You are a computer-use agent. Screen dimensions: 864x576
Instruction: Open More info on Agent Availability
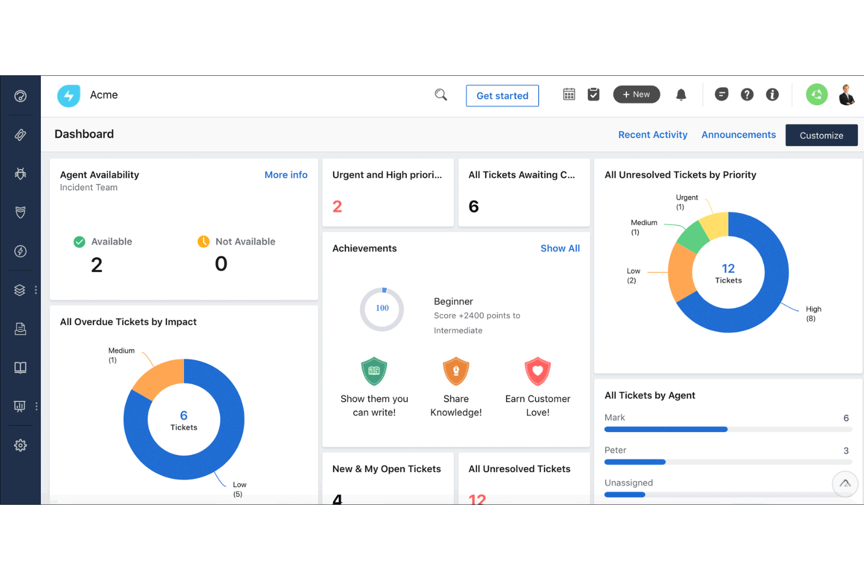click(285, 174)
